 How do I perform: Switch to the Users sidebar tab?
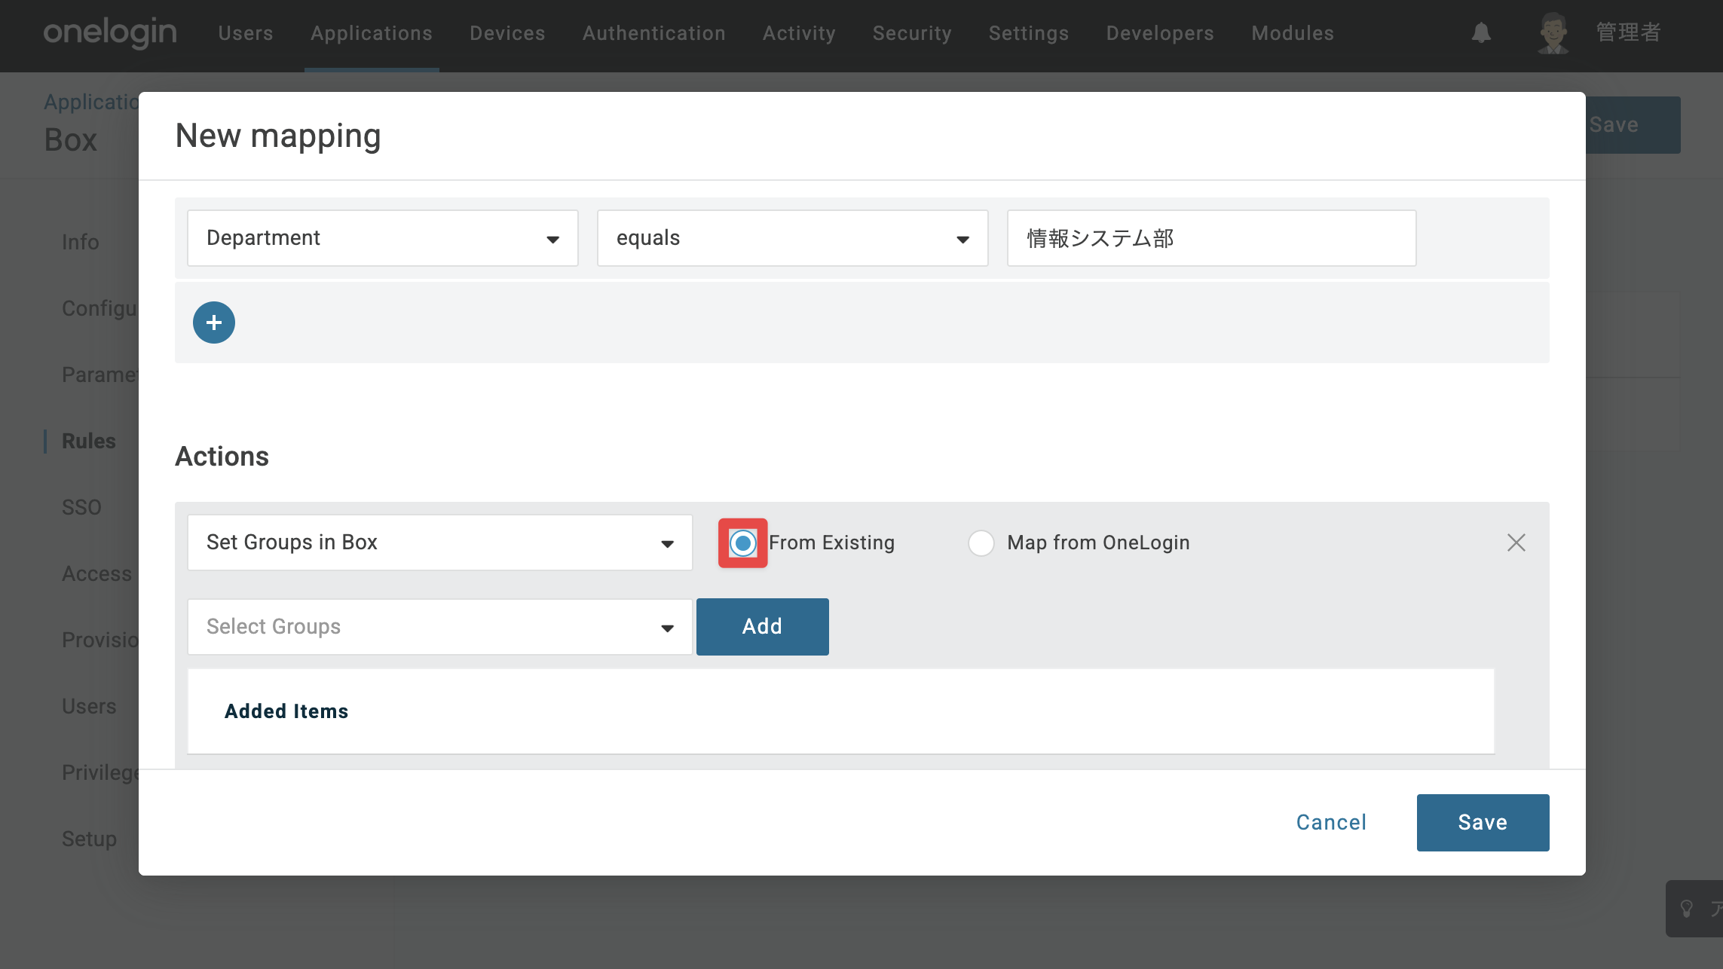tap(89, 706)
